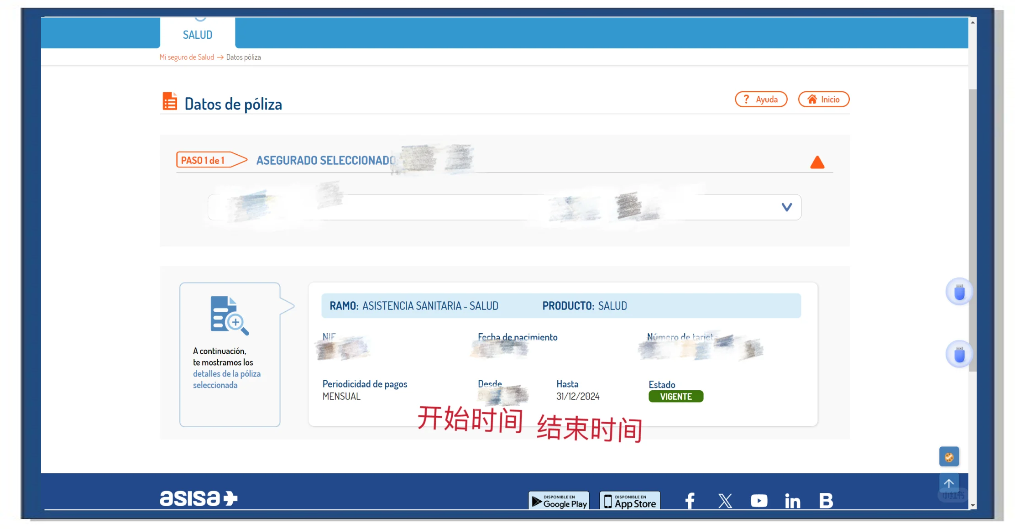Click the detalles de la póliza seleccionada text
This screenshot has width=1015, height=529.
226,379
